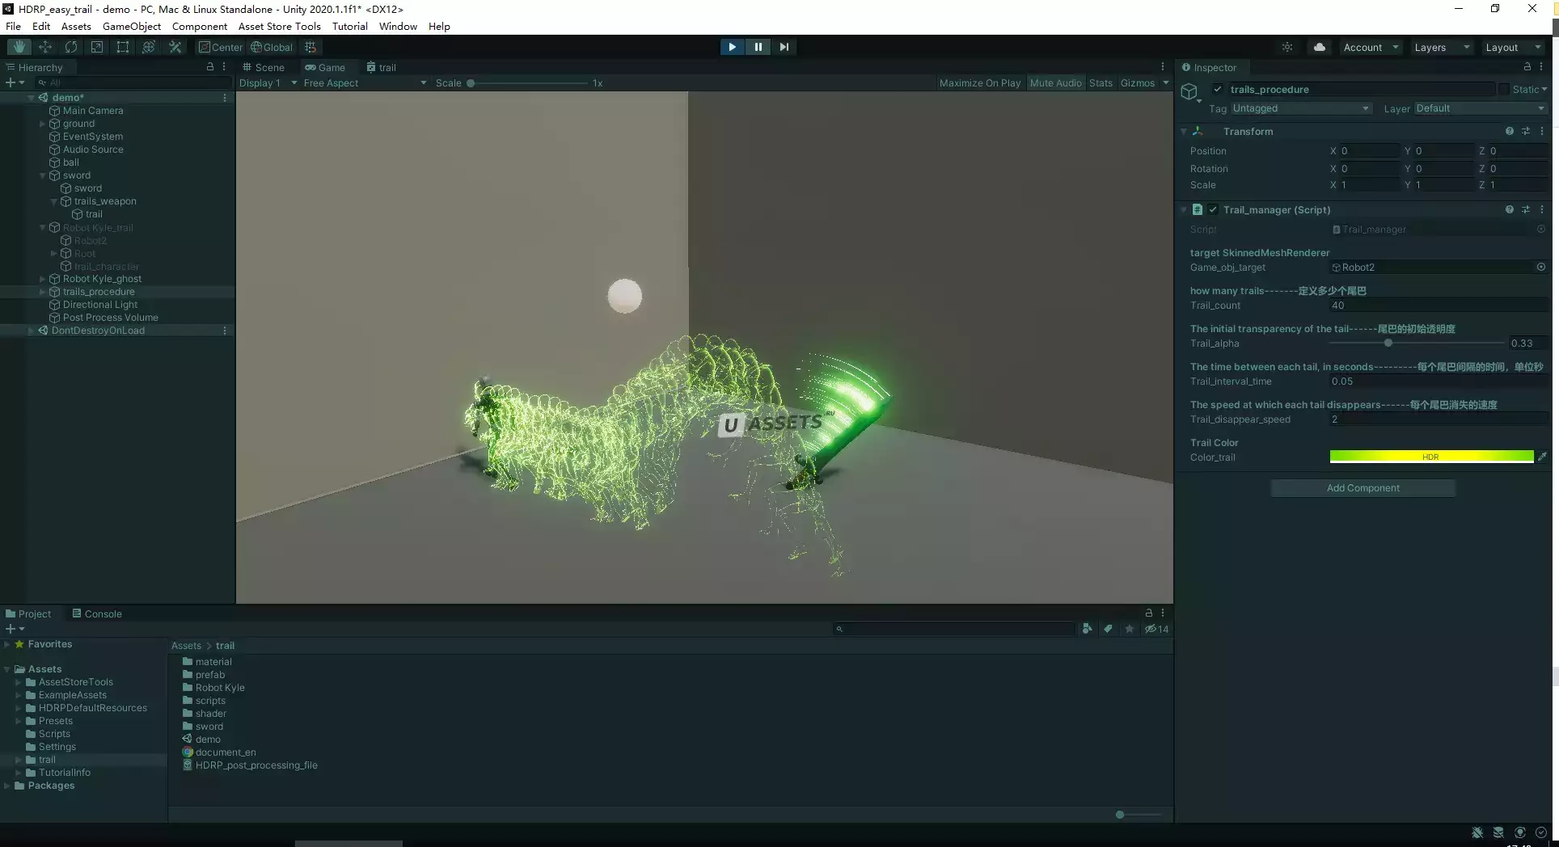1559x847 pixels.
Task: Select the Scale tool
Action: 97,47
